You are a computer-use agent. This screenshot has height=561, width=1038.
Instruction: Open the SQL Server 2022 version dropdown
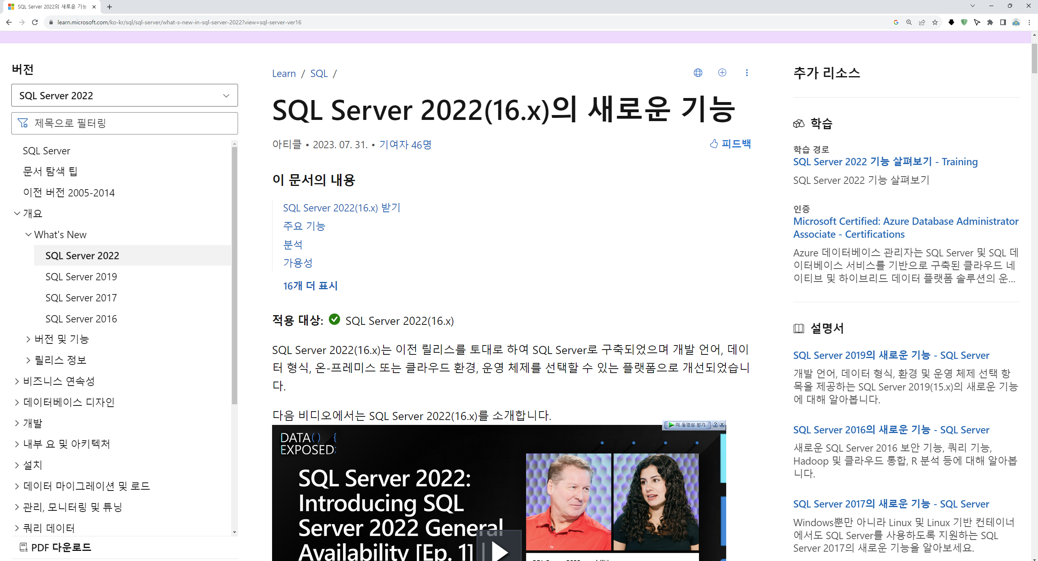click(124, 96)
